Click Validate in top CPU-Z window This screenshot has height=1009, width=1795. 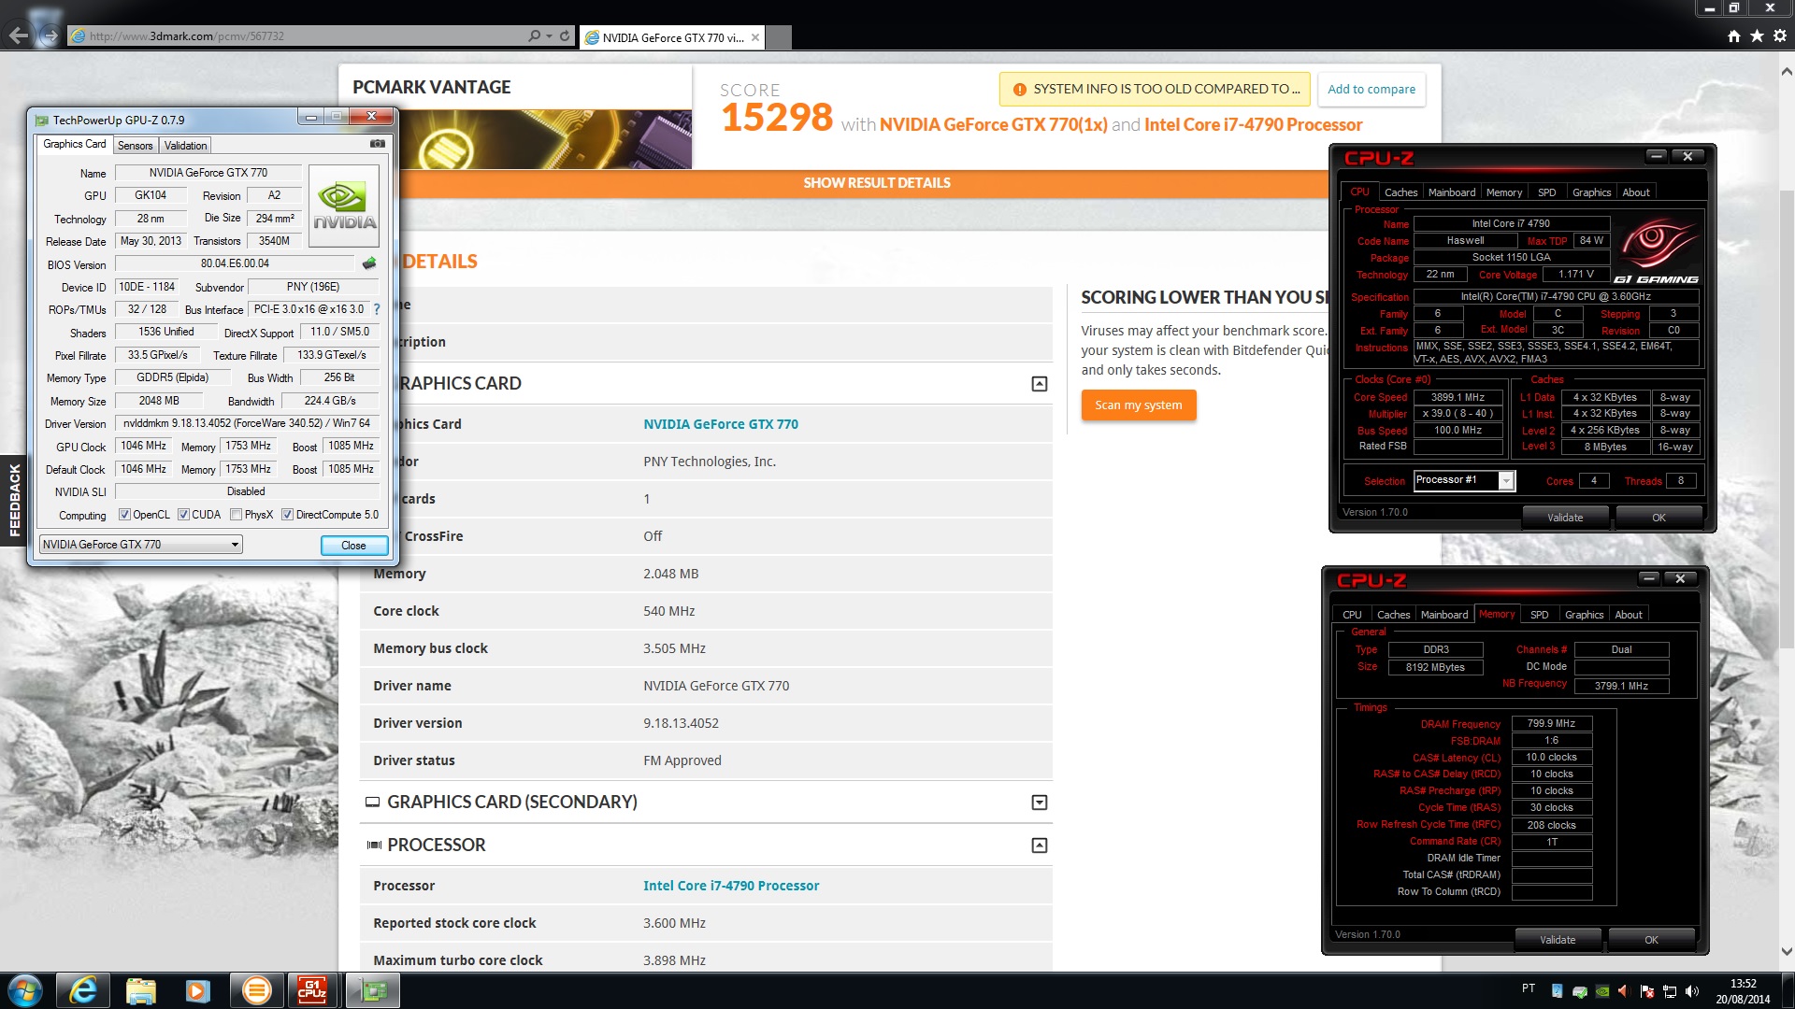tap(1565, 518)
